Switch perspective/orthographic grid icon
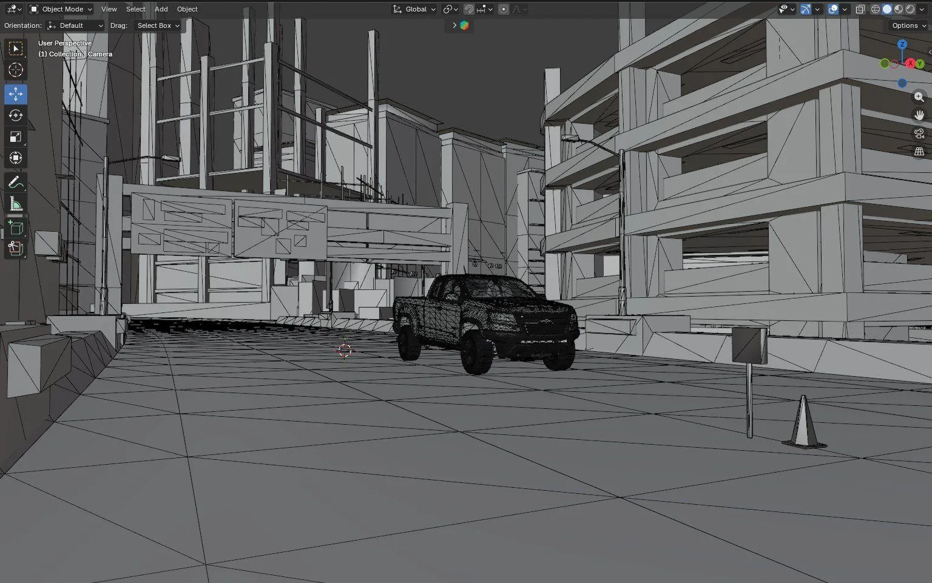 (x=919, y=152)
